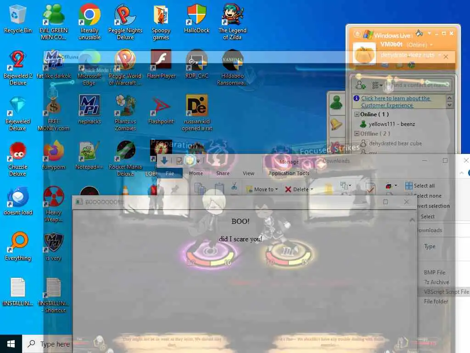
Task: Click the Delete button in Explorer ribbon
Action: click(297, 189)
